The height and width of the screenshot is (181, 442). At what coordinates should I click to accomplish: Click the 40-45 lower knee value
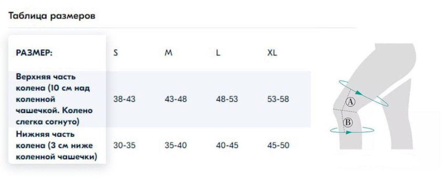click(x=227, y=145)
